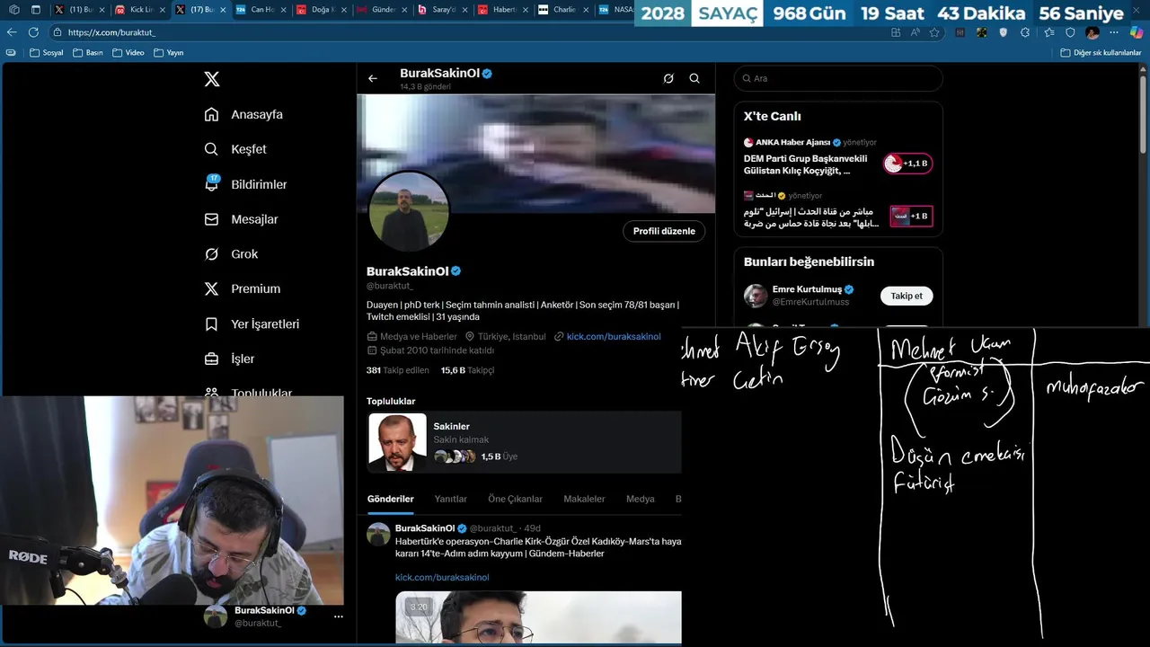This screenshot has height=647, width=1150.
Task: Open the Copilot icon in browser toolbar
Action: pos(1136,32)
